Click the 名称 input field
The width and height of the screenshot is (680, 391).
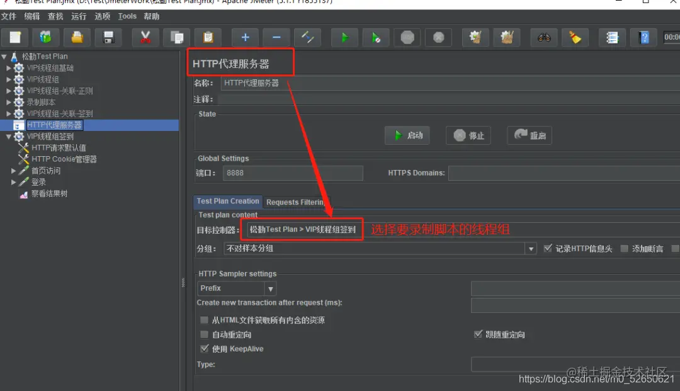click(x=450, y=83)
